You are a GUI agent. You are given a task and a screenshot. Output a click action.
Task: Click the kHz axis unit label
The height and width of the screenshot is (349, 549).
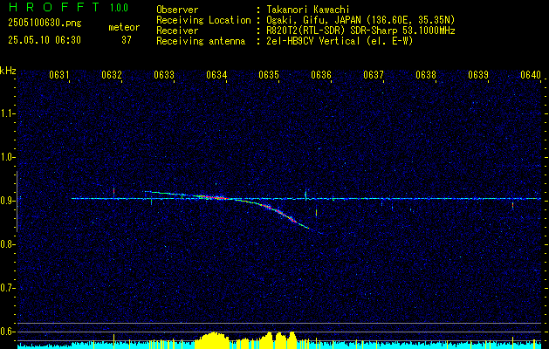click(8, 71)
